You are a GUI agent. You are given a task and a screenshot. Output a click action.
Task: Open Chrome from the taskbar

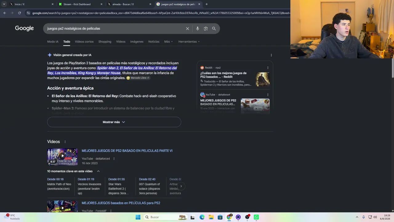coord(229,217)
